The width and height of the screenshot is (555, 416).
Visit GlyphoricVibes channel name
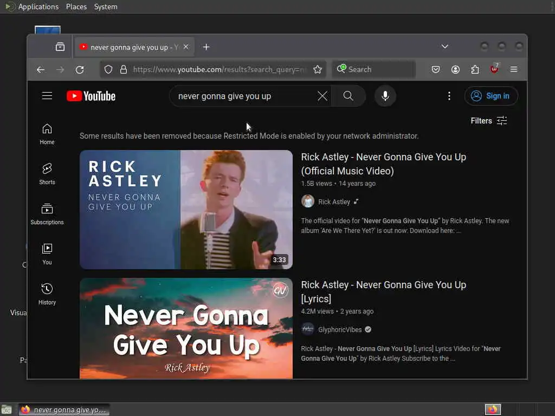point(340,330)
